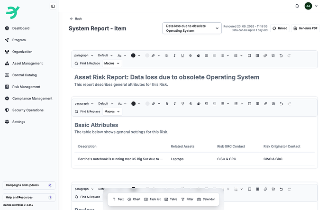Pick black font color in Asset Risk Report toolbar
This screenshot has width=327, height=210.
(x=133, y=55)
